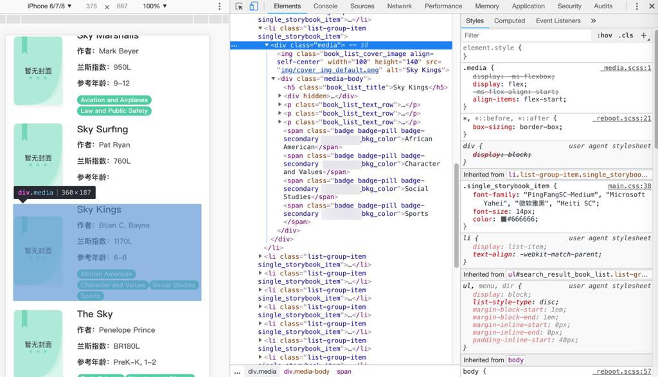Expand first book_list_text_row paragraph node
Image resolution: width=658 pixels, height=377 pixels.
click(280, 105)
